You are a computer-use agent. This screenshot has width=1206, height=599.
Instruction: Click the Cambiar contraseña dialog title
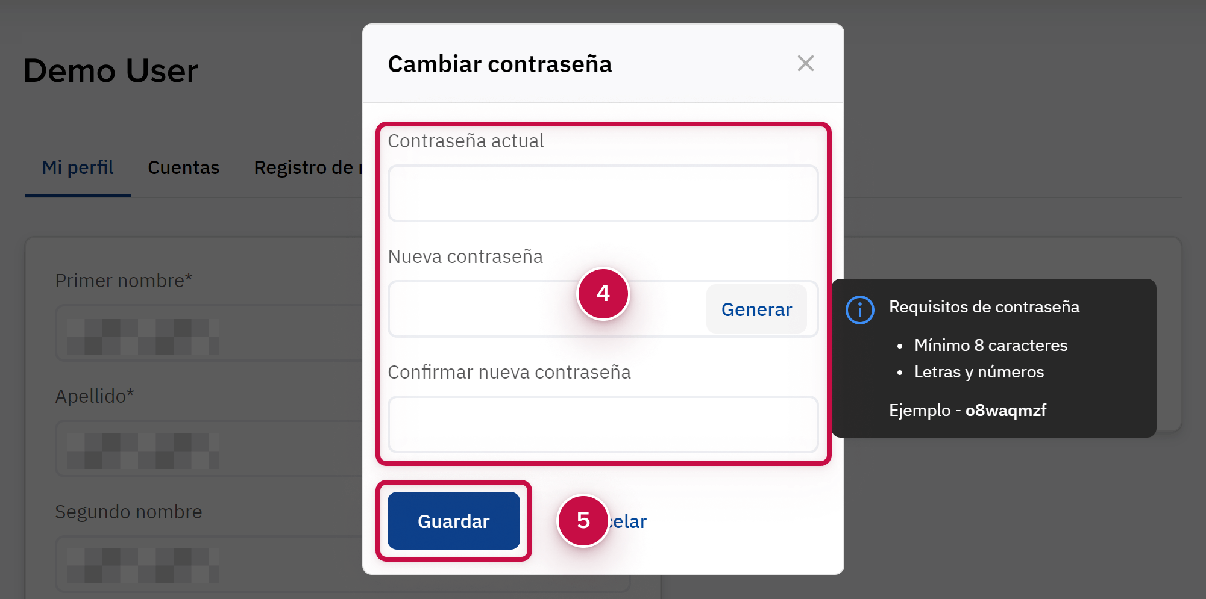500,64
